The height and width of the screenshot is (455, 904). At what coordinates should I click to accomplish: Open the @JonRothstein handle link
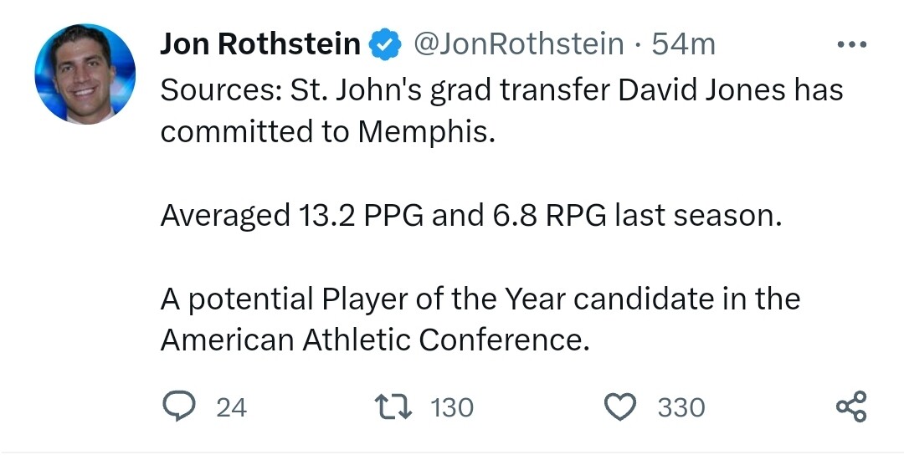pos(519,44)
